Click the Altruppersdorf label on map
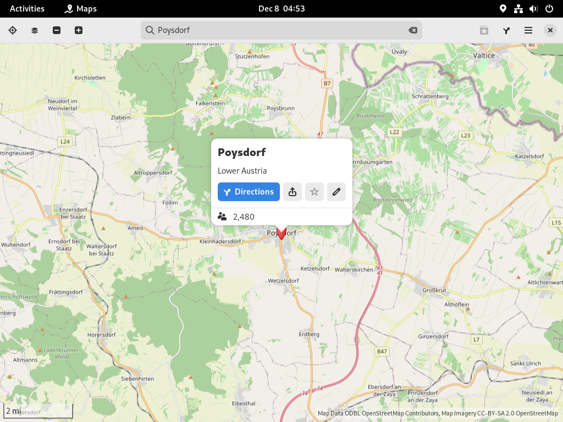The image size is (563, 422). [x=153, y=173]
